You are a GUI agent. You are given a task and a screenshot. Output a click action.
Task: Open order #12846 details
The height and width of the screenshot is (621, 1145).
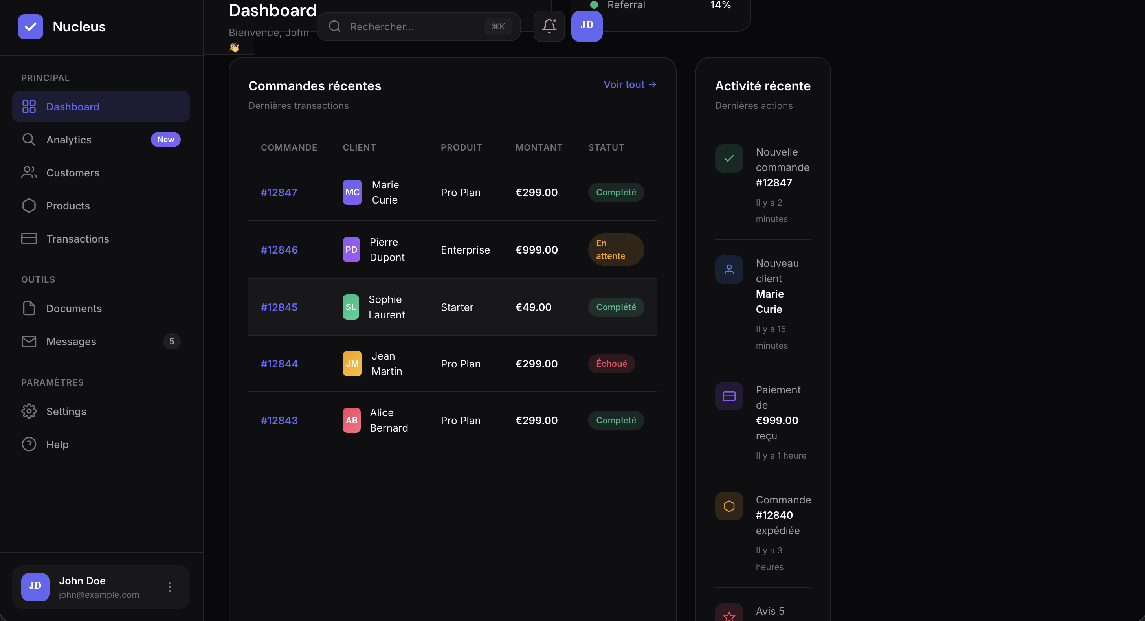[279, 249]
